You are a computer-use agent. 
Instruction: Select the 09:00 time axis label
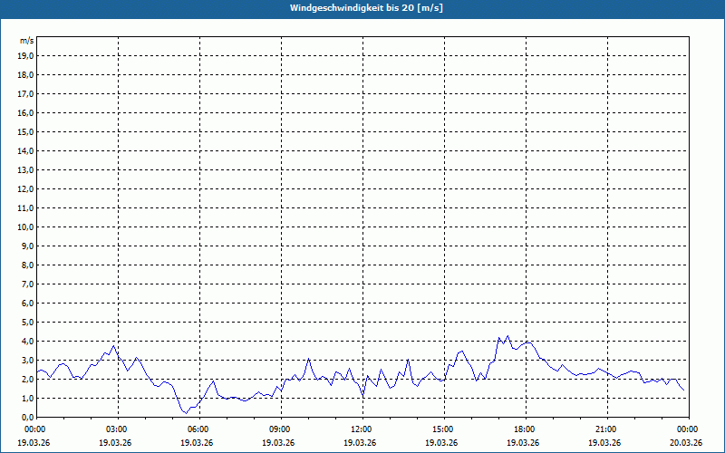point(279,429)
